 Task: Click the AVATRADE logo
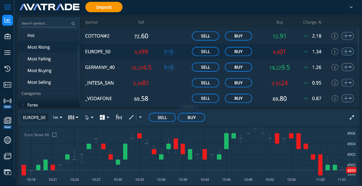pos(49,7)
